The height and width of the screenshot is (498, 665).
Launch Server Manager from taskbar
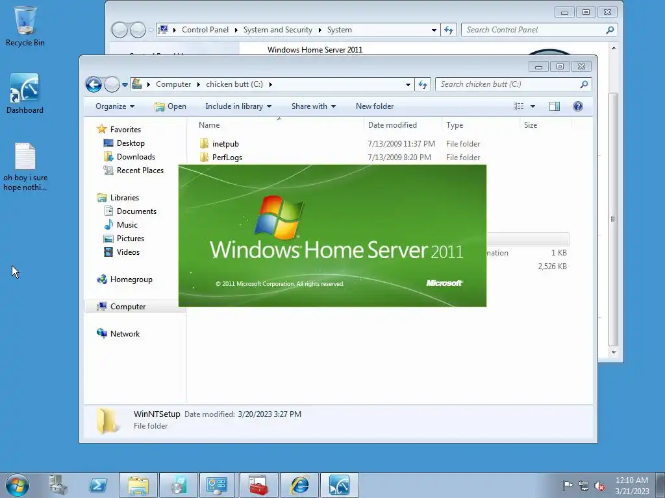[58, 485]
